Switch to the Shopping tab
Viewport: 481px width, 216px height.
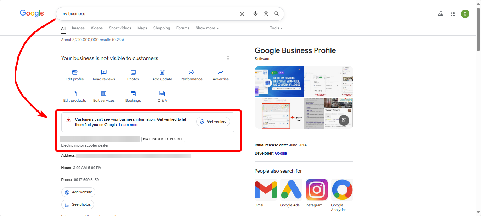click(x=162, y=28)
